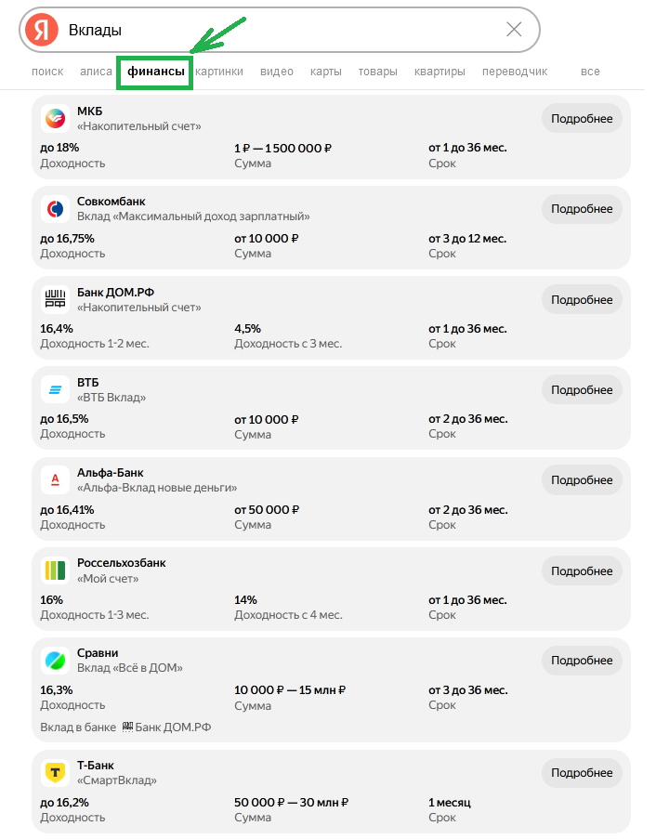Open the карты tab

click(325, 72)
